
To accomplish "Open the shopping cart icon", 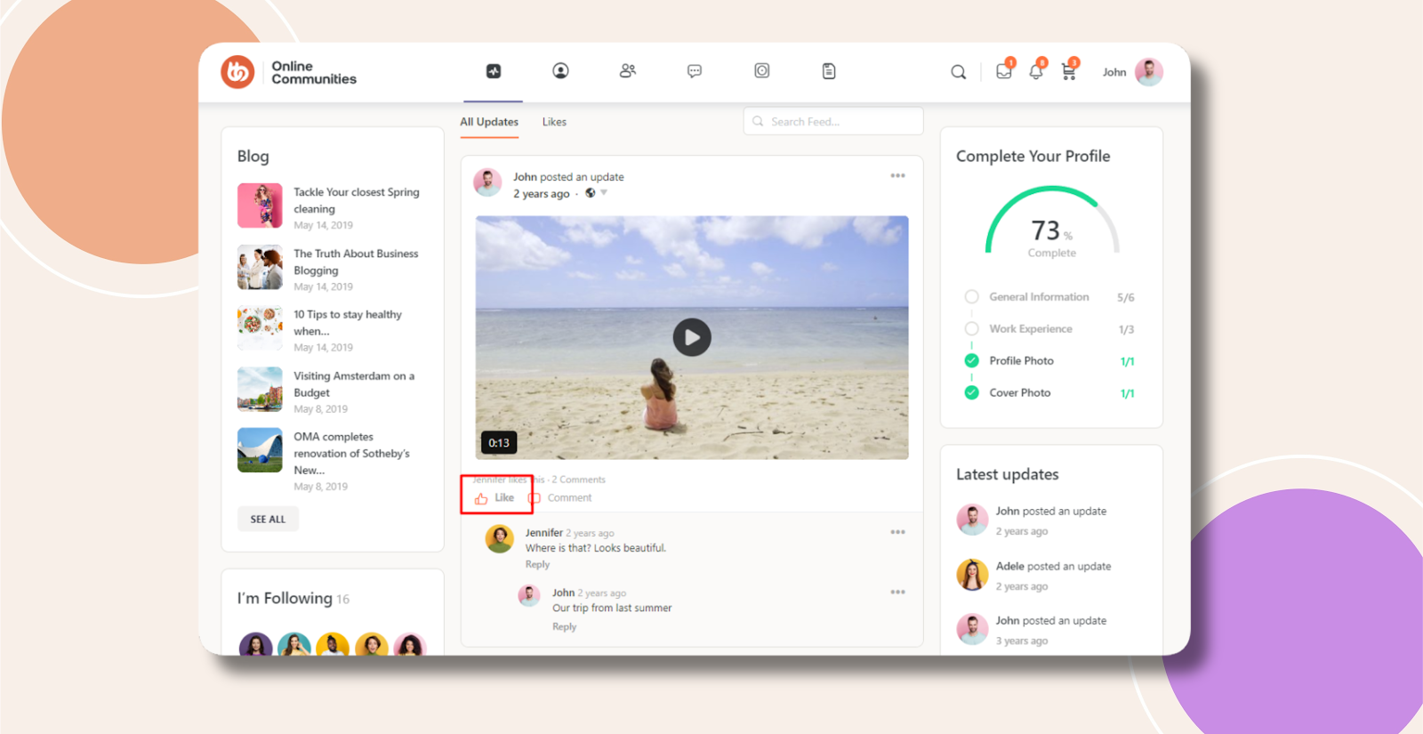I will [x=1069, y=71].
